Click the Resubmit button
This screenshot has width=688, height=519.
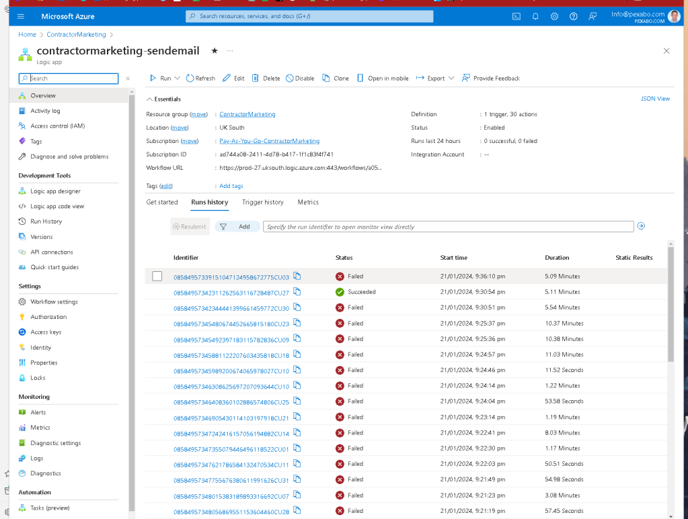[x=190, y=226]
